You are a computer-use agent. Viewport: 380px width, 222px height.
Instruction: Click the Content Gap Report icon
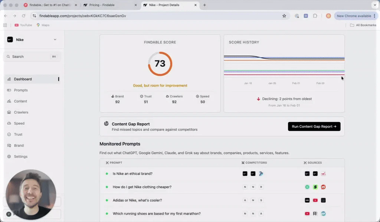point(106,124)
